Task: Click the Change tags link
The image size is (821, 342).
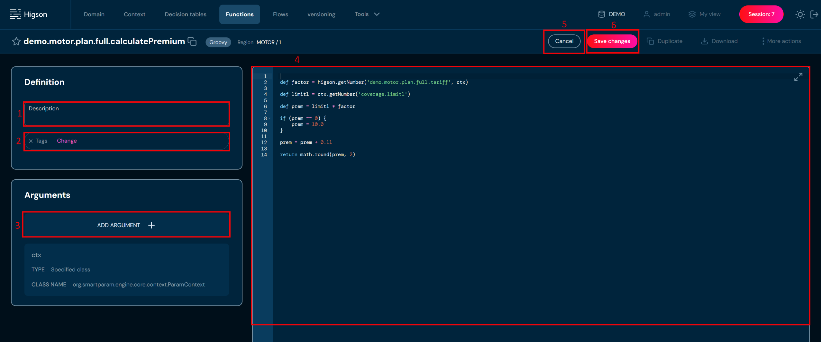Action: (67, 141)
